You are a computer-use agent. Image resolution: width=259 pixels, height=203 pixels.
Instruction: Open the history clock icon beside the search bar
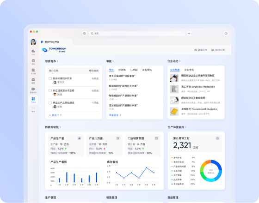(x=84, y=33)
